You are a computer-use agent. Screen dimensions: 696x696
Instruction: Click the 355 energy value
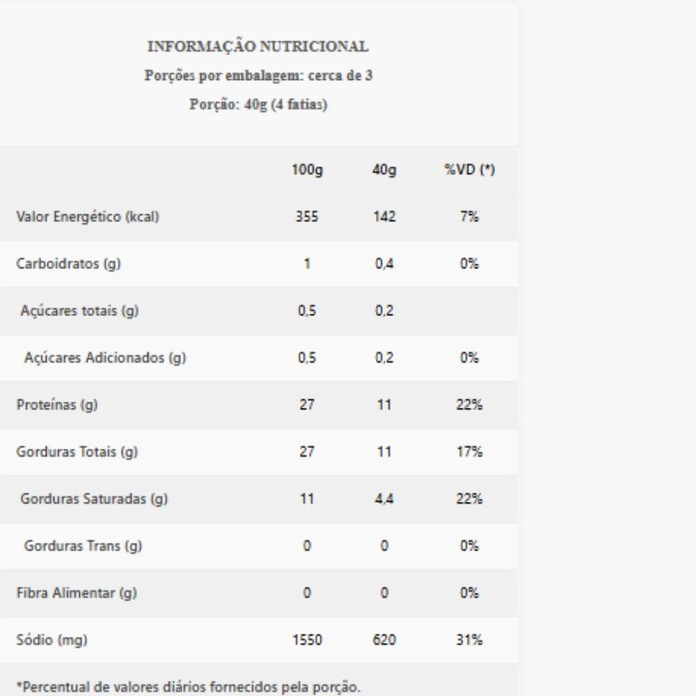point(307,217)
